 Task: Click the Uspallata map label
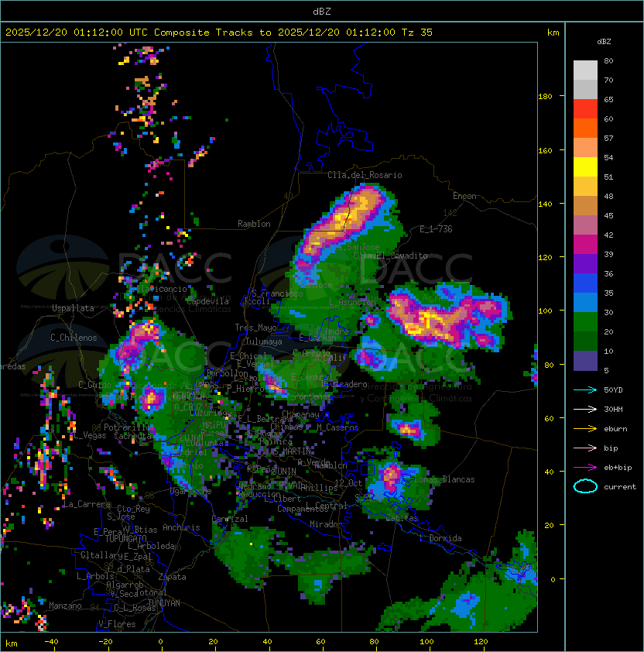[x=73, y=308]
